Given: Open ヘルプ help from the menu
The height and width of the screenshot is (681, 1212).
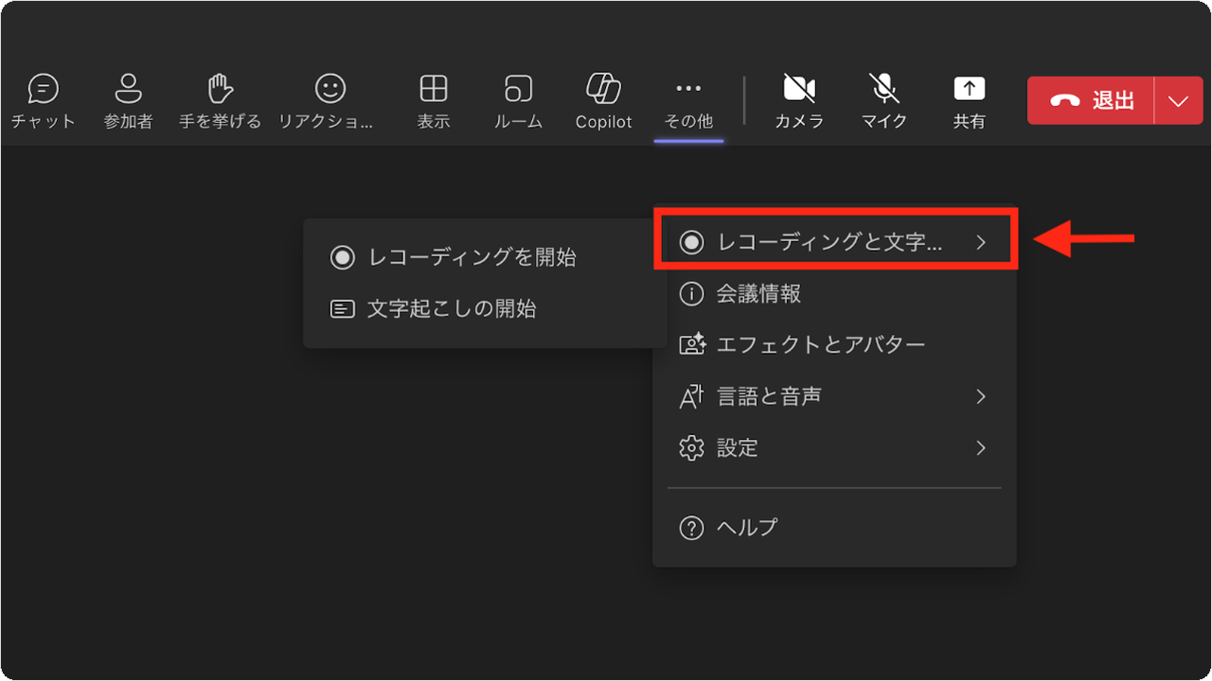Looking at the screenshot, I should [x=834, y=528].
